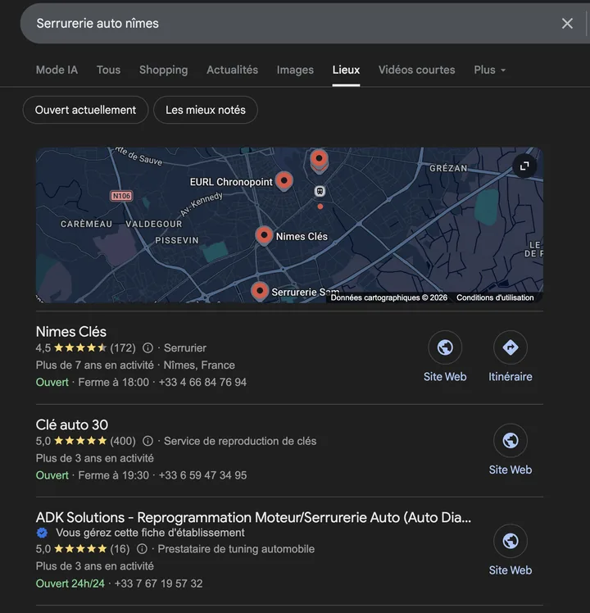This screenshot has width=590, height=613.
Task: Click the Site Web label for ADK Solutions
Action: [x=511, y=570]
